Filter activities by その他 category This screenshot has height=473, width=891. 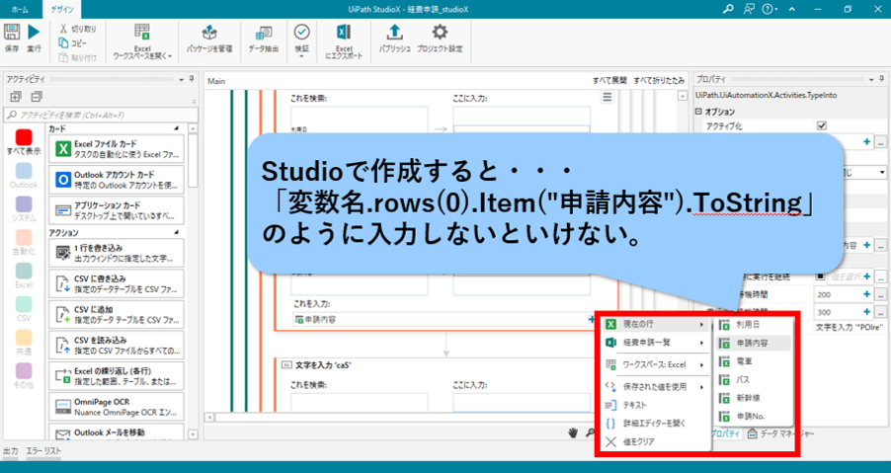pos(24,376)
